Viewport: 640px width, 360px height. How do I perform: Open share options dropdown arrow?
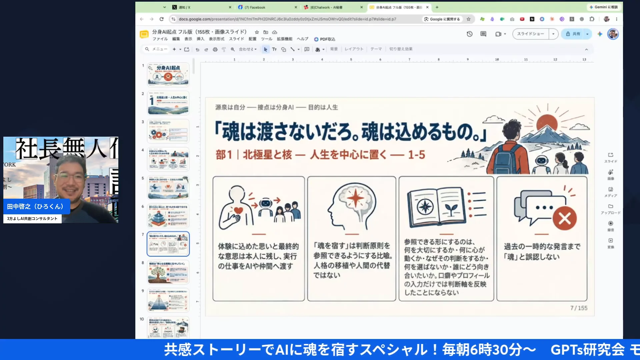tap(587, 34)
